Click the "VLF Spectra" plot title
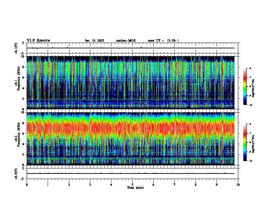268x207 pixels. click(38, 41)
